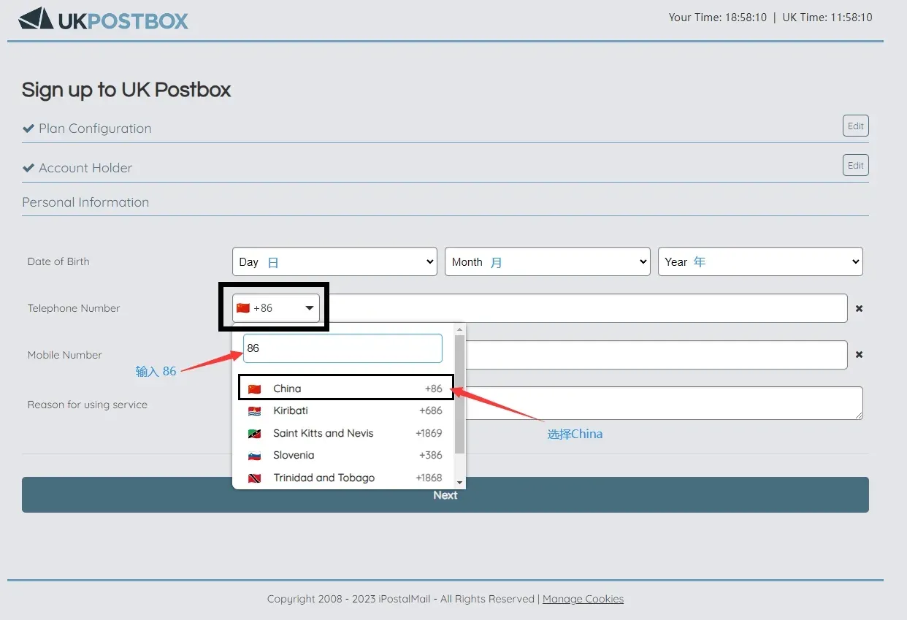Click the Saint Kitts and Nevis flag
This screenshot has width=907, height=620.
tap(254, 433)
